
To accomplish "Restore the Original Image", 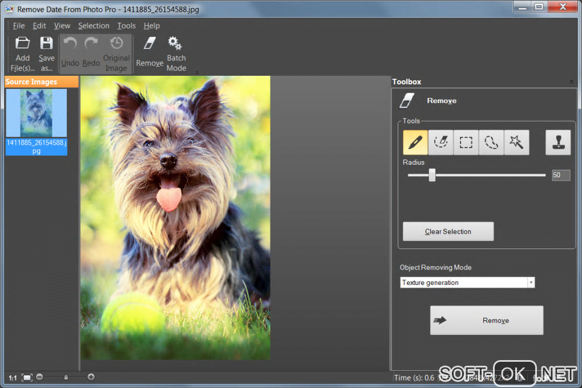I will click(116, 53).
